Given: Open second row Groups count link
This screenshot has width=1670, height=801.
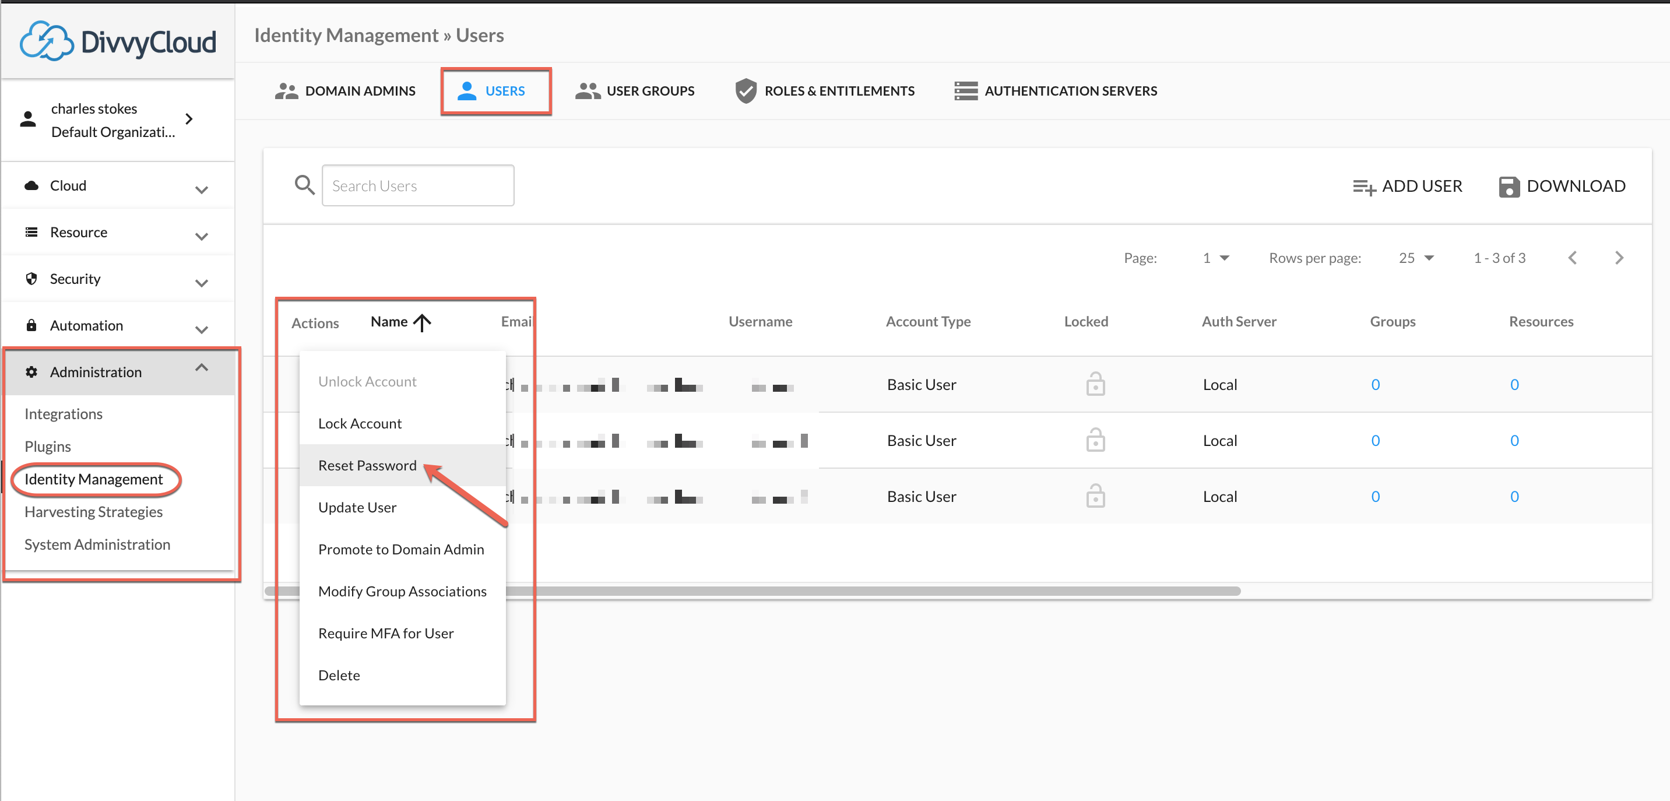Looking at the screenshot, I should click(x=1375, y=440).
